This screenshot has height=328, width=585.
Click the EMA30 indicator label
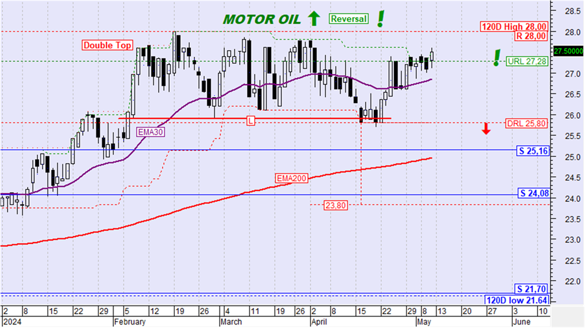click(x=151, y=132)
